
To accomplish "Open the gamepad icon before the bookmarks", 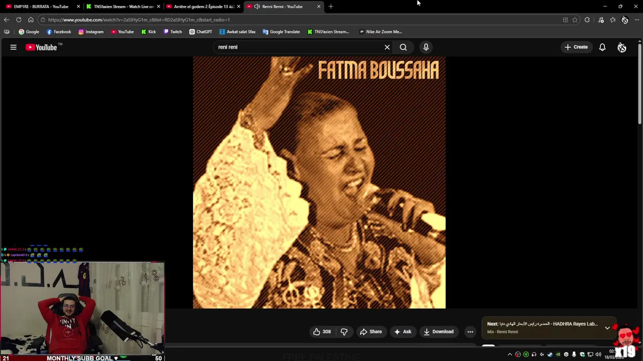I will (x=7, y=32).
